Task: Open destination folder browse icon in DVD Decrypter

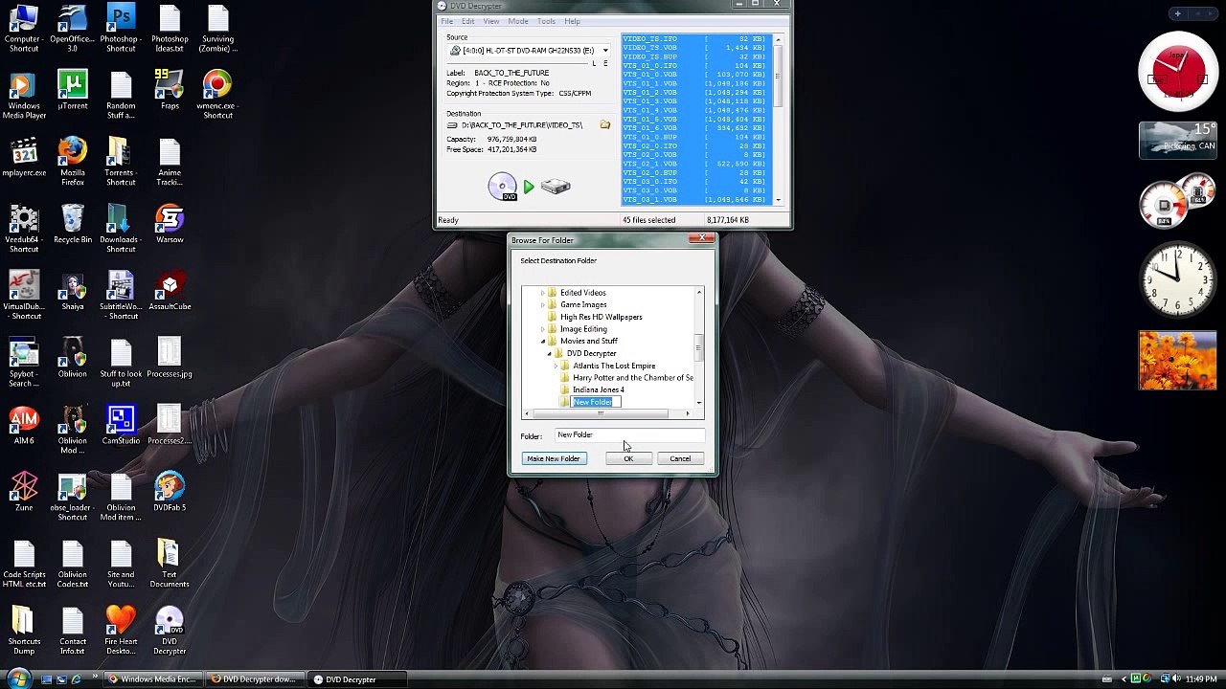Action: coord(604,124)
